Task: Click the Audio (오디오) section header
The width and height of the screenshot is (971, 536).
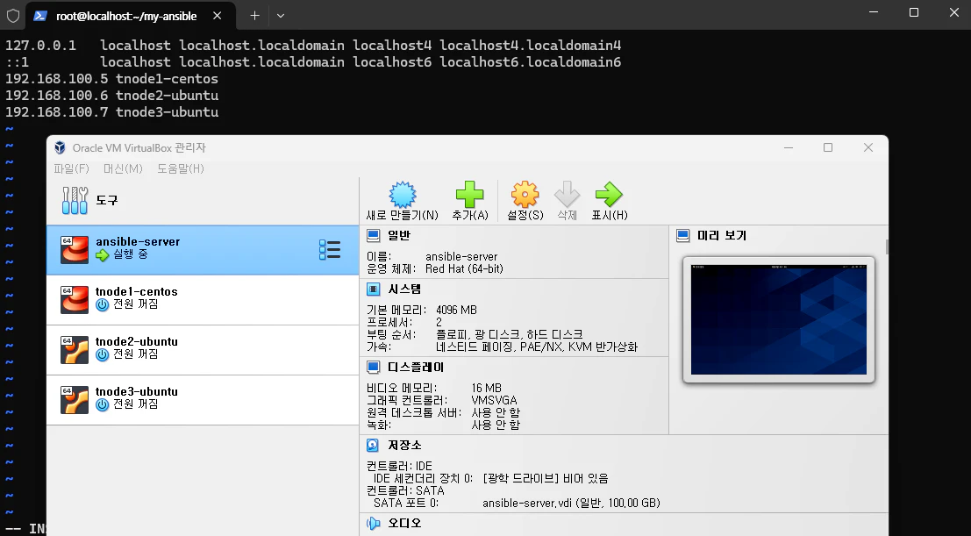Action: pos(404,523)
